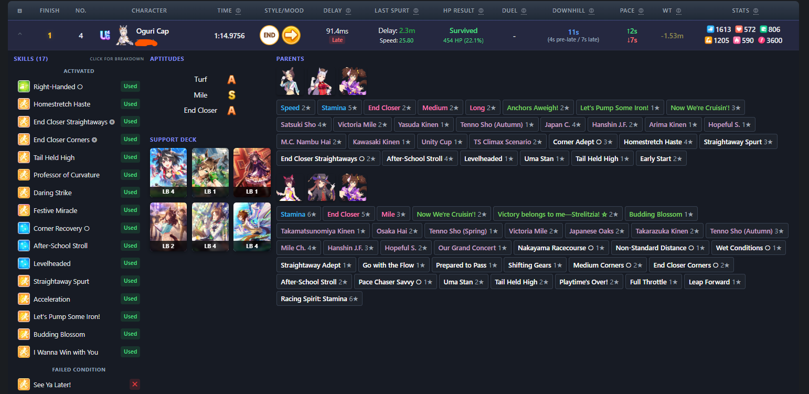Open the STATS header info icon
Viewport: 809px width, 394px height.
coord(756,10)
